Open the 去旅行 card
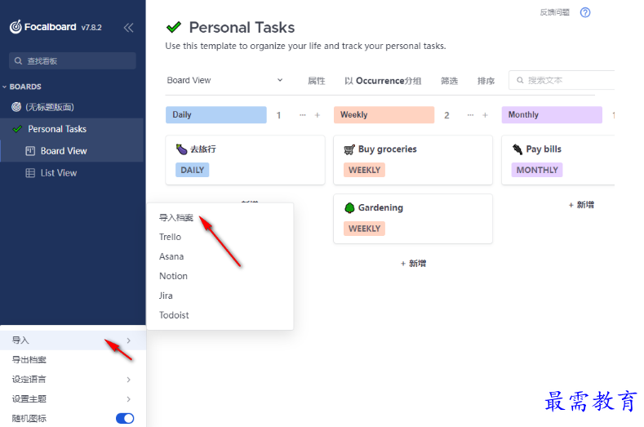 click(x=245, y=160)
